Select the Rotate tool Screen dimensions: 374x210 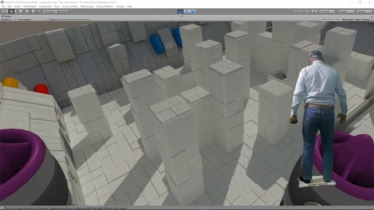pyautogui.click(x=18, y=12)
